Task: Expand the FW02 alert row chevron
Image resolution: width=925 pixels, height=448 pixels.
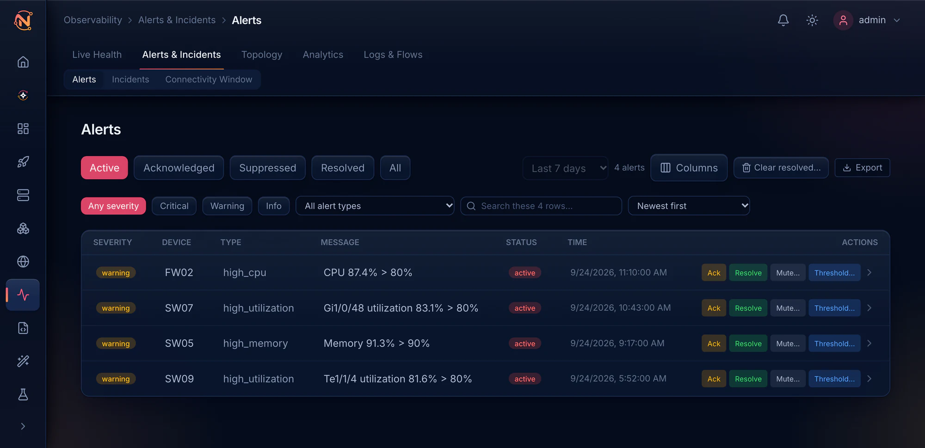Action: click(869, 273)
